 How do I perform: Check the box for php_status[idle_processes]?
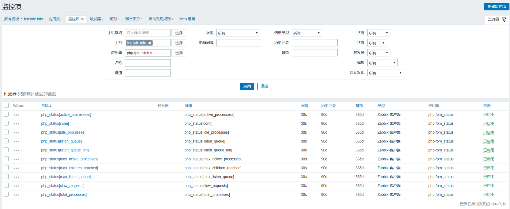pyautogui.click(x=6, y=132)
